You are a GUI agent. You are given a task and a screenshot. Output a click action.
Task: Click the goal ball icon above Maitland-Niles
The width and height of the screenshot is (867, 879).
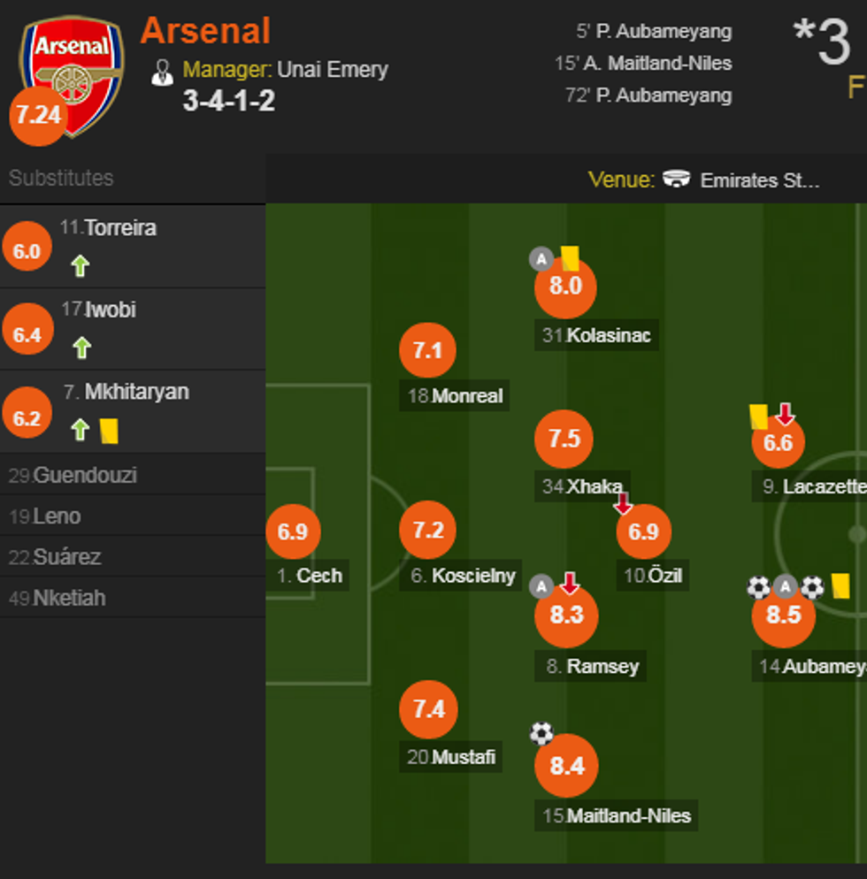pos(541,732)
